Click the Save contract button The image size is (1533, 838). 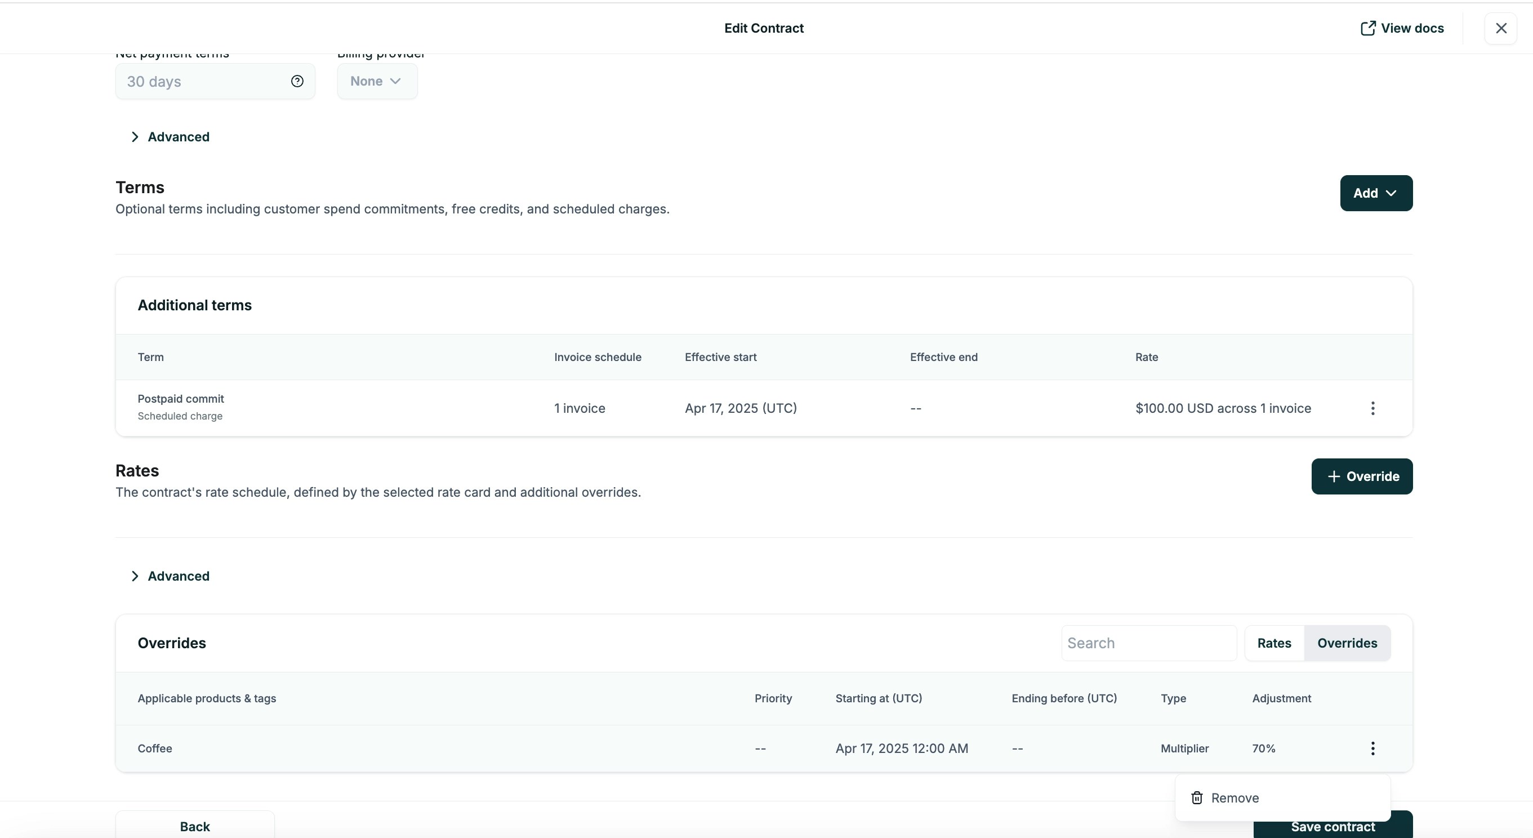(1333, 826)
